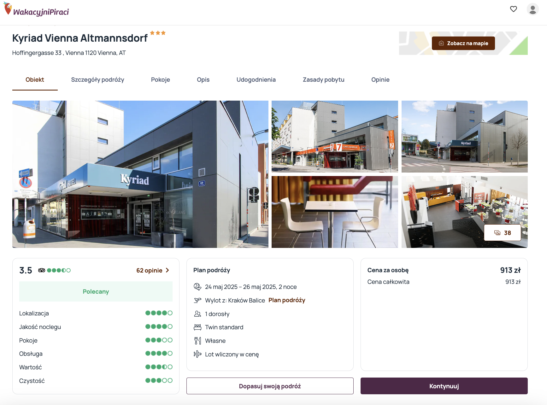
Task: Click the Wartość rating dots
Action: click(x=159, y=367)
